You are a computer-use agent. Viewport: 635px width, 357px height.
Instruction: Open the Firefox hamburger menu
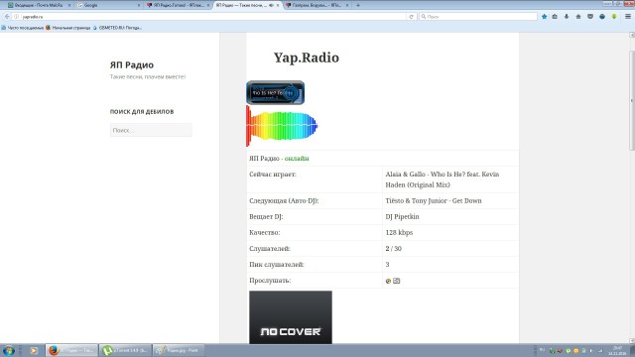point(628,17)
